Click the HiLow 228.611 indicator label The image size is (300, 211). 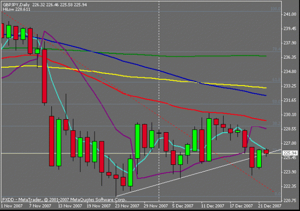point(16,9)
